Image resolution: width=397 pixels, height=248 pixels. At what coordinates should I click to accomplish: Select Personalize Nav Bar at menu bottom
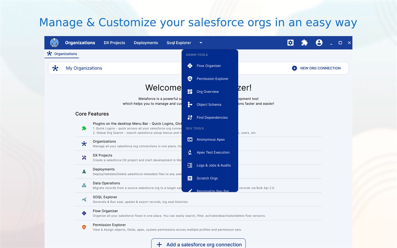[212, 190]
